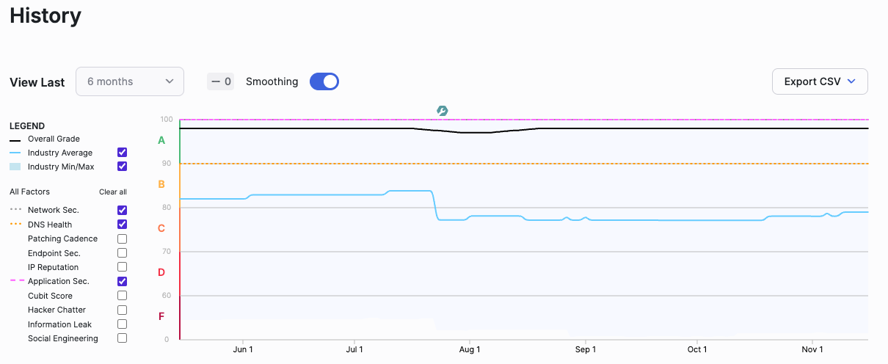
Task: Enable the Social Engineering checkbox
Action: (123, 338)
